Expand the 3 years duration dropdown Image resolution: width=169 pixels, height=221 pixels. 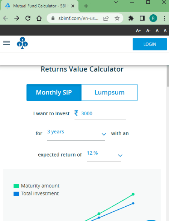pos(76,134)
